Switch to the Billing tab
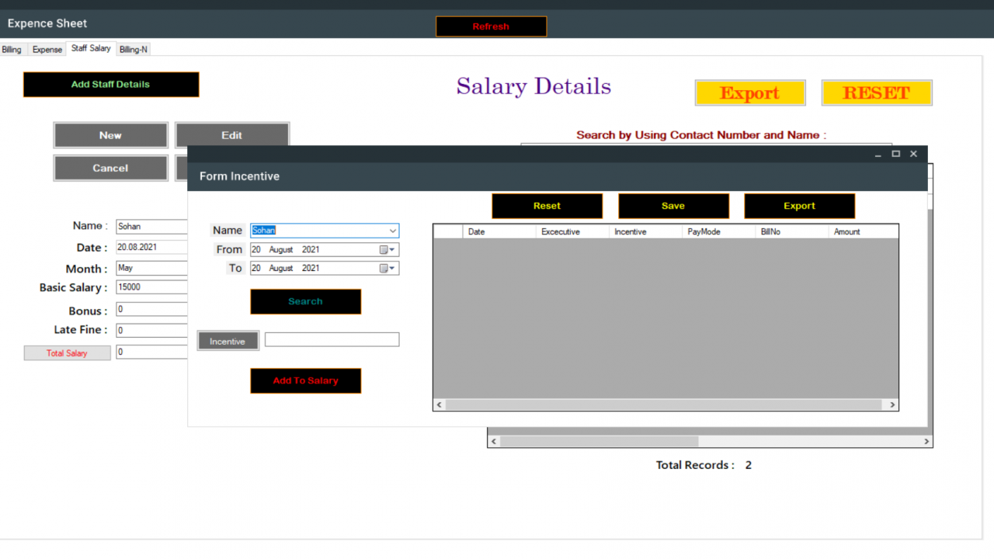The height and width of the screenshot is (559, 994). tap(12, 50)
